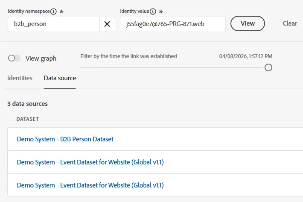
Task: Clear the b2b_person namespace with X
Action: (107, 24)
